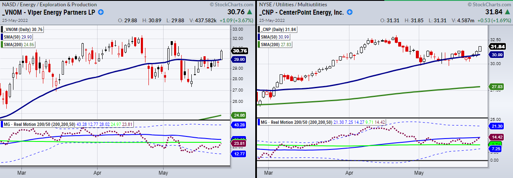513x178 pixels.
Task: Click blue 29.90 tag on VNOM axis
Action: pos(239,60)
